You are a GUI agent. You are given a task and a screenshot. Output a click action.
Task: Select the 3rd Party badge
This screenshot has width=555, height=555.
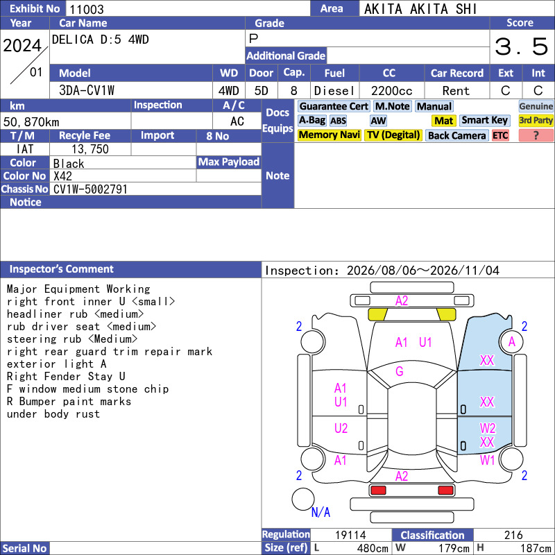pos(536,120)
